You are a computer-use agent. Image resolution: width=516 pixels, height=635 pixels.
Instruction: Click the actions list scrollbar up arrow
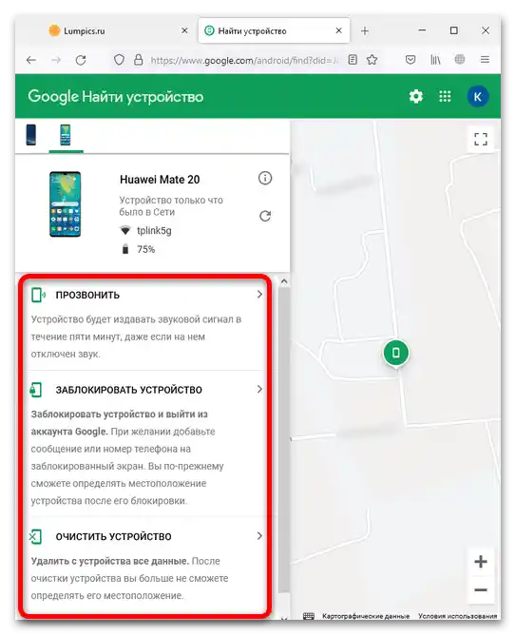pyautogui.click(x=284, y=281)
